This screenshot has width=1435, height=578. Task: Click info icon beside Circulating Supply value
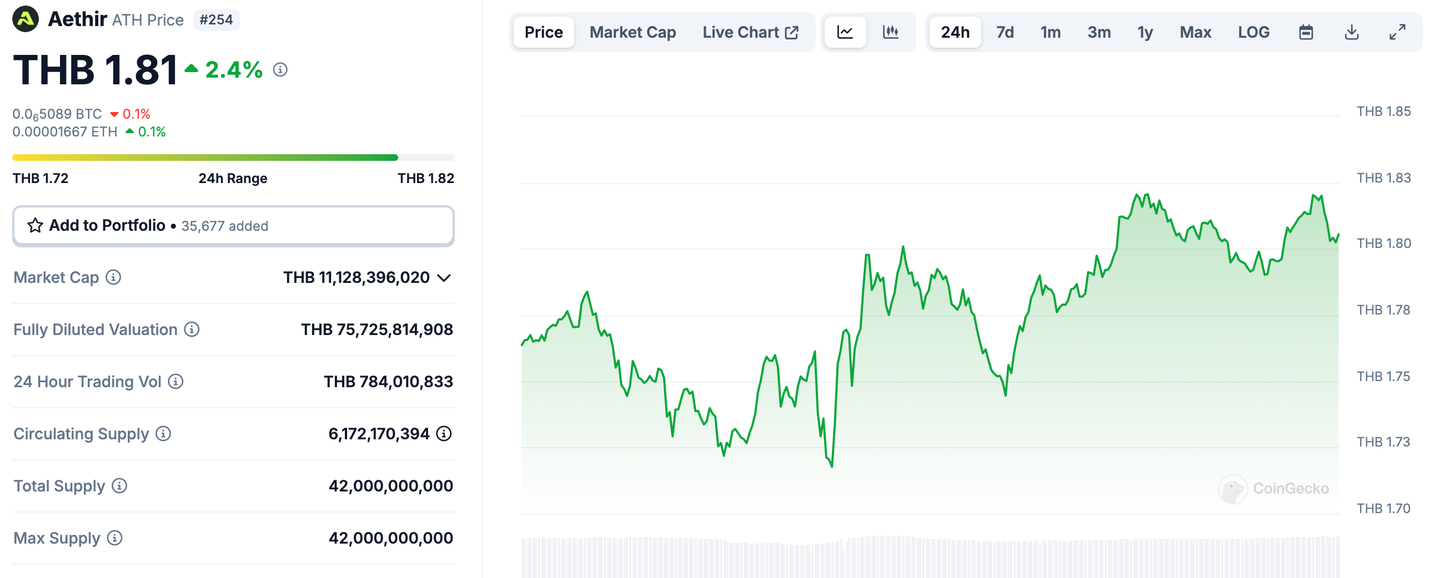click(444, 433)
